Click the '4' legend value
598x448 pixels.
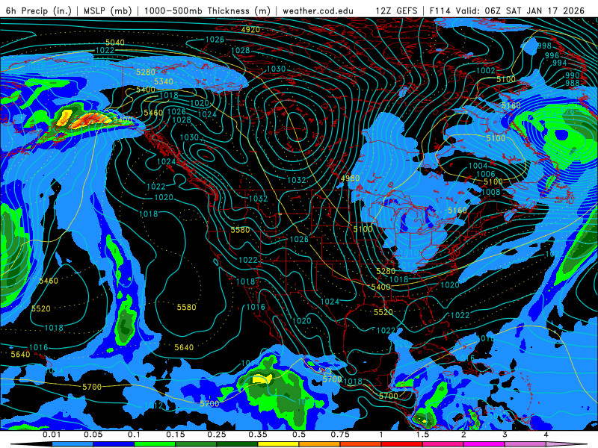(546, 435)
